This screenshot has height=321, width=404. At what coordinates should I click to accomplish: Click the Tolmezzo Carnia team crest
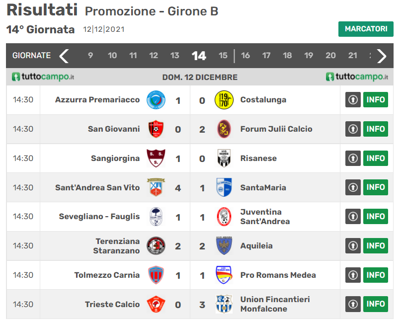[x=156, y=275]
